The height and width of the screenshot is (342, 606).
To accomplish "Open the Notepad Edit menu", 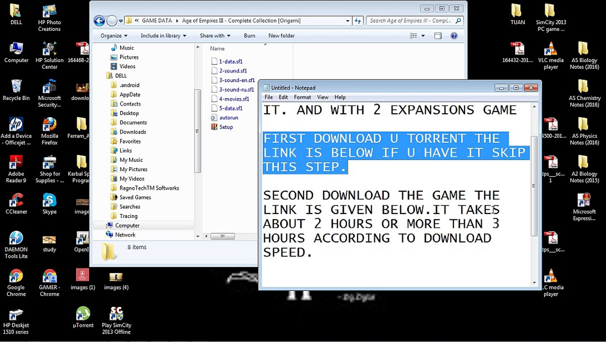I will click(x=283, y=97).
